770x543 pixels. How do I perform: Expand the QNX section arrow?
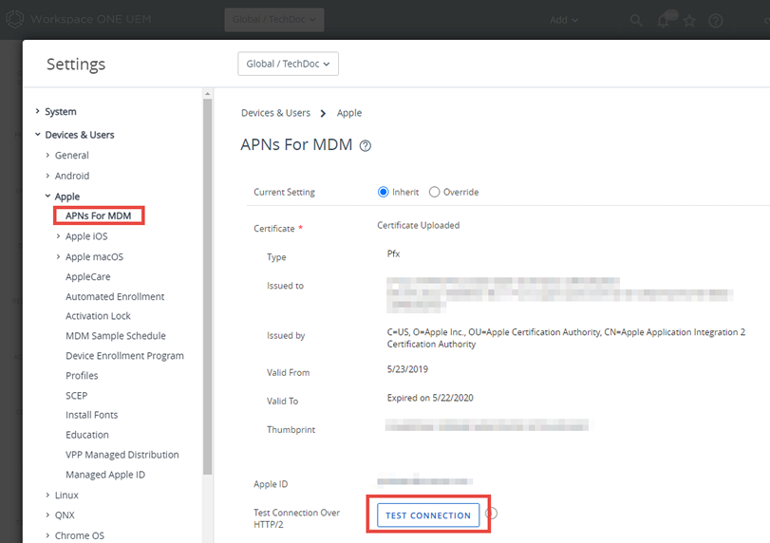click(47, 515)
